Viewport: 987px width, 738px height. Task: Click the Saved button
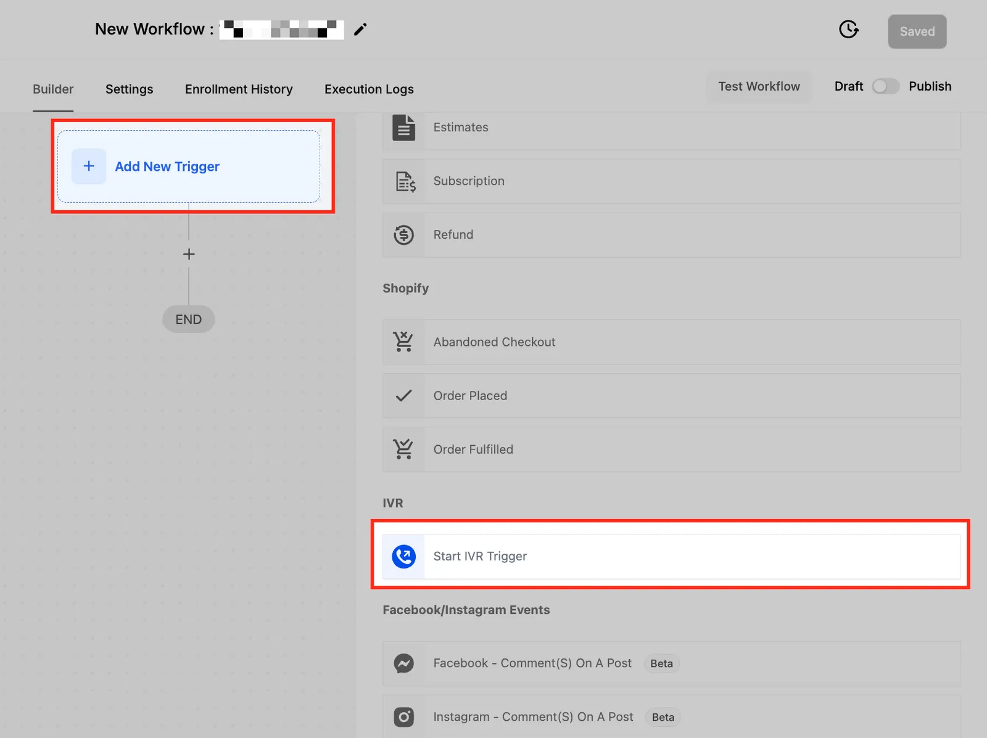[x=917, y=31]
